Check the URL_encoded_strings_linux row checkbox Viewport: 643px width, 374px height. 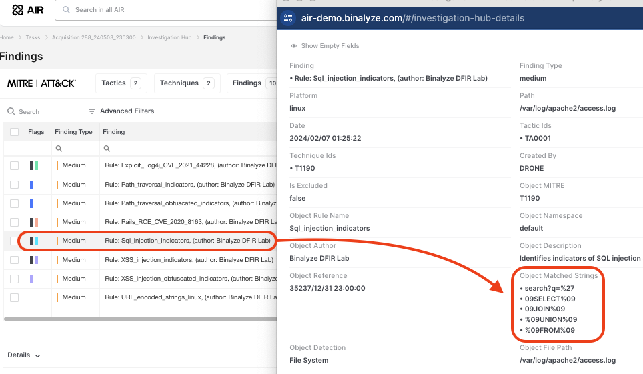pyautogui.click(x=14, y=297)
